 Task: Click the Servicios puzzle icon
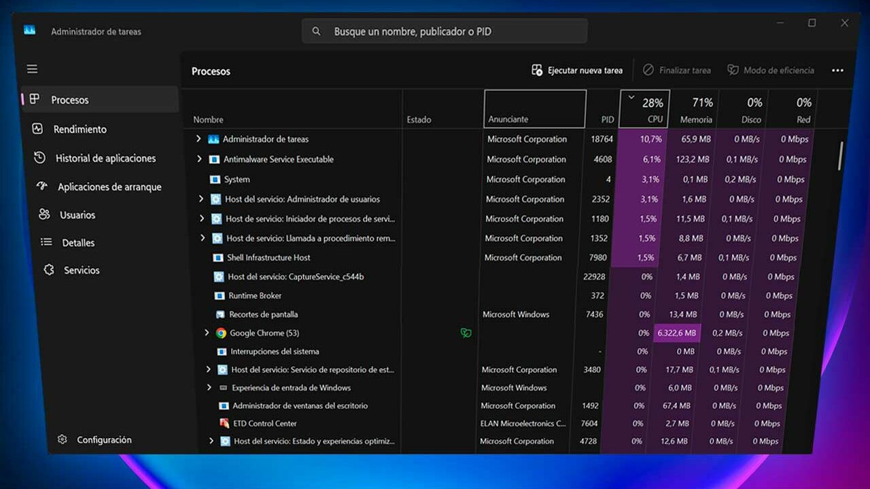point(49,270)
